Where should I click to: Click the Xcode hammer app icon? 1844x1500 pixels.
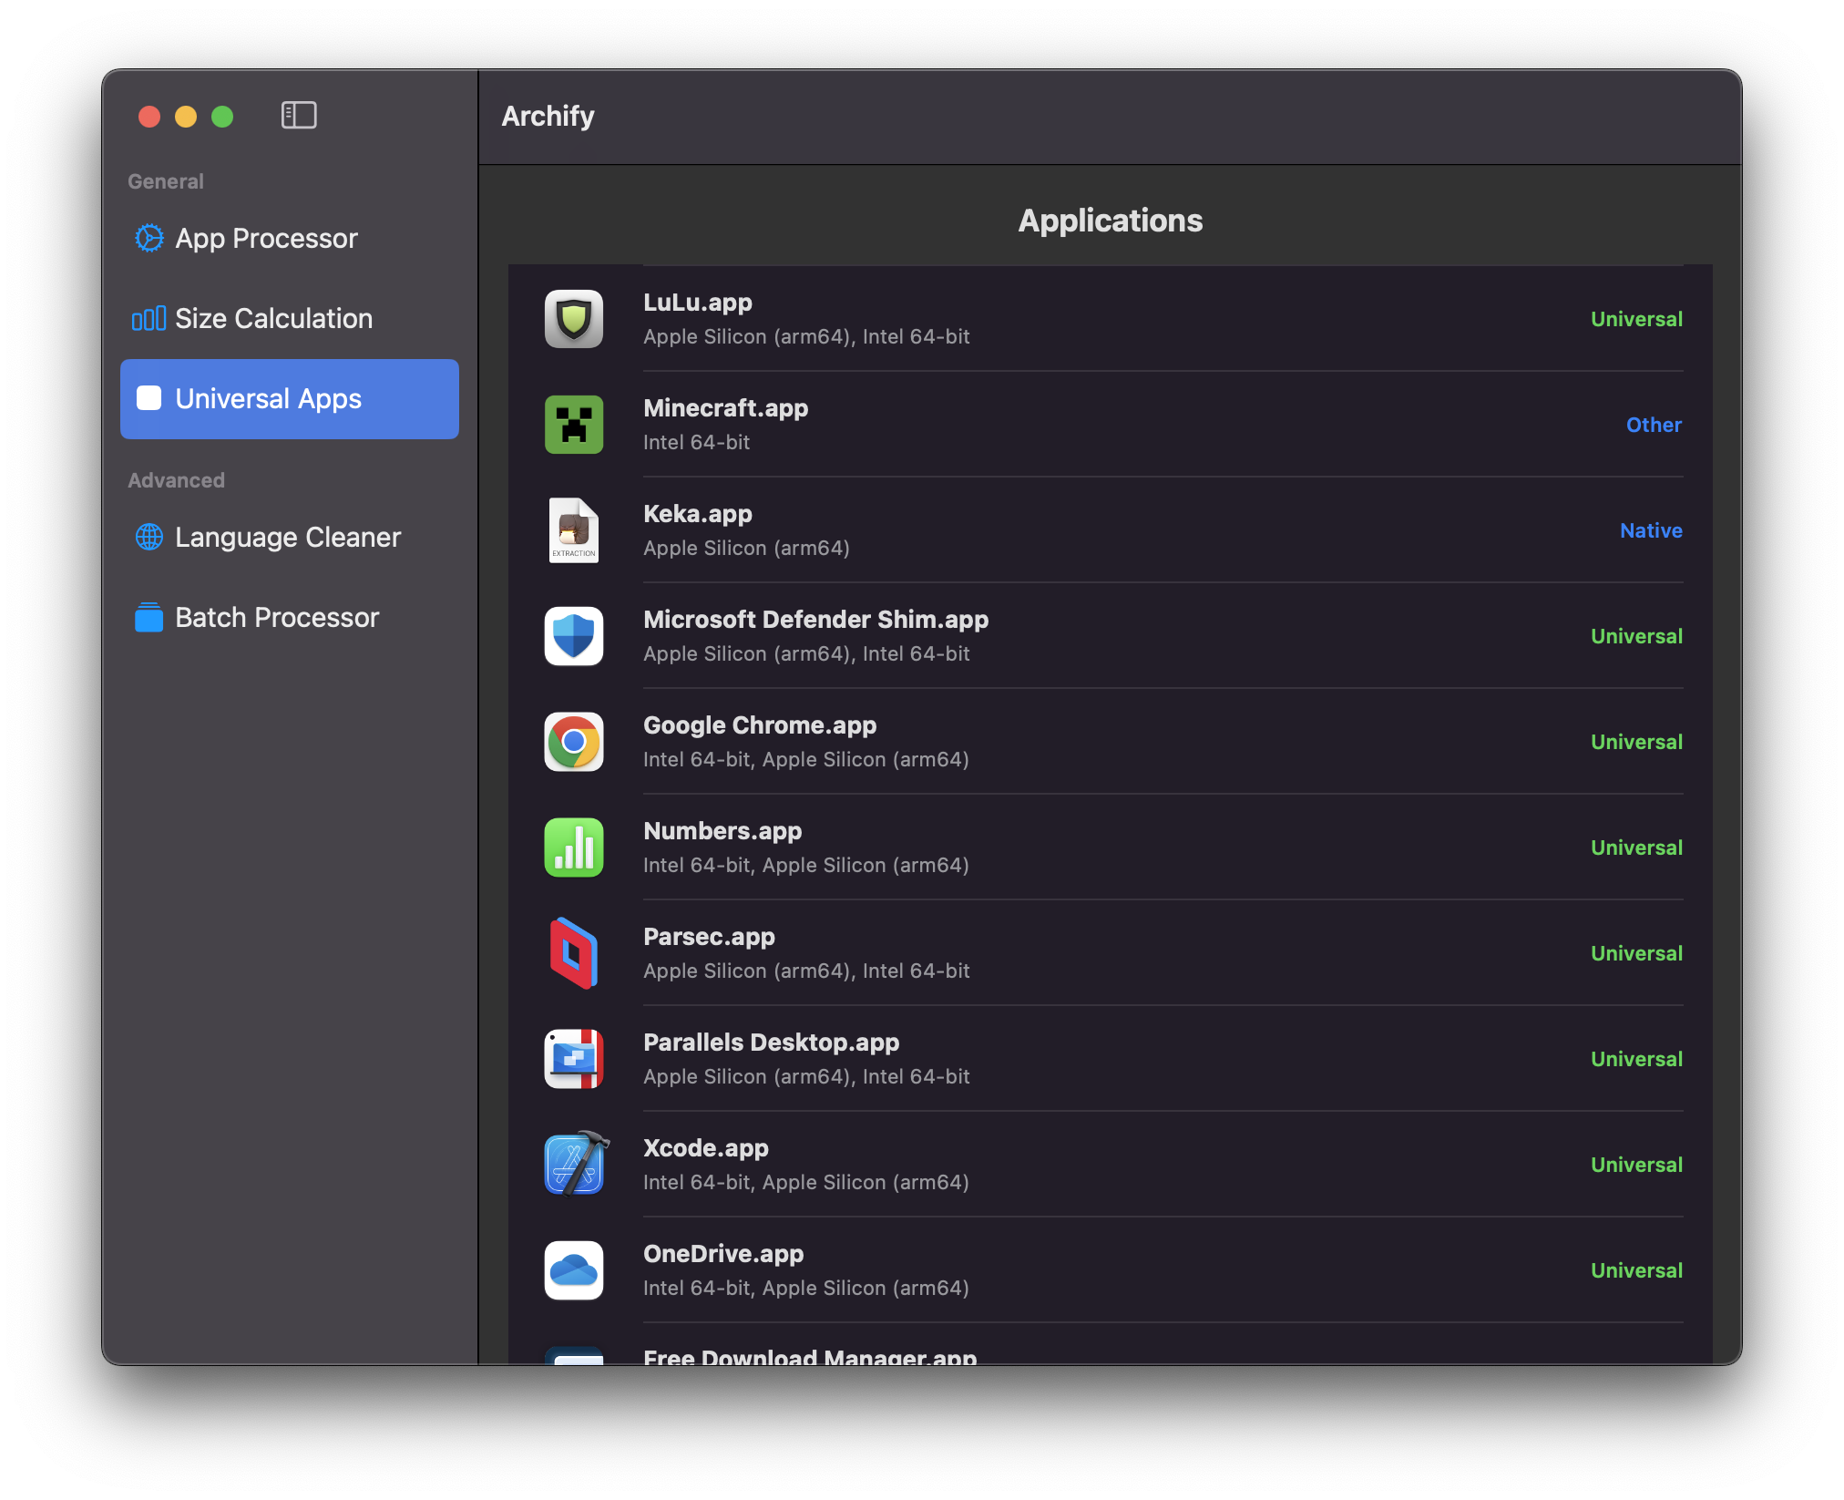tap(577, 1164)
